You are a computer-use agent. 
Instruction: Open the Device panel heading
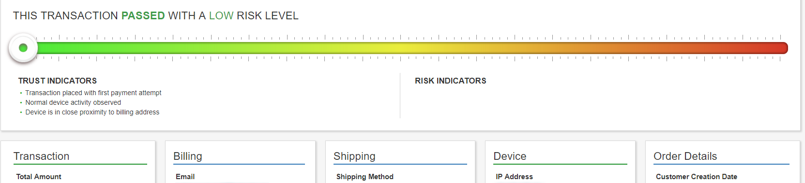[x=510, y=156]
